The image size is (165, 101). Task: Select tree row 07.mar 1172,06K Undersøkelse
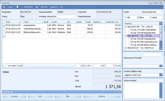pyautogui.click(x=143, y=30)
